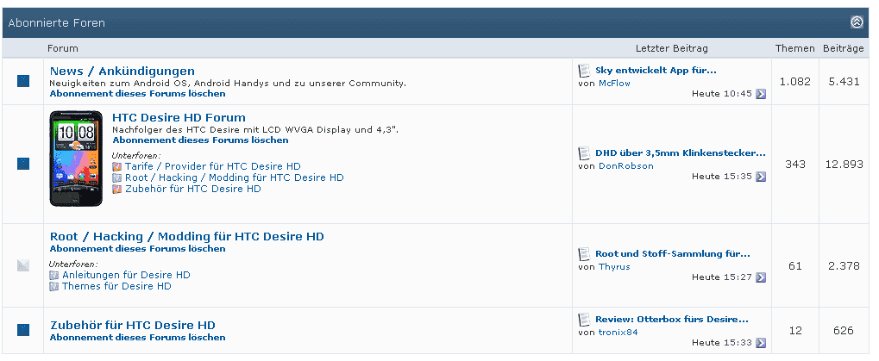Click the thread count 1.082
879x361 pixels.
pos(795,81)
